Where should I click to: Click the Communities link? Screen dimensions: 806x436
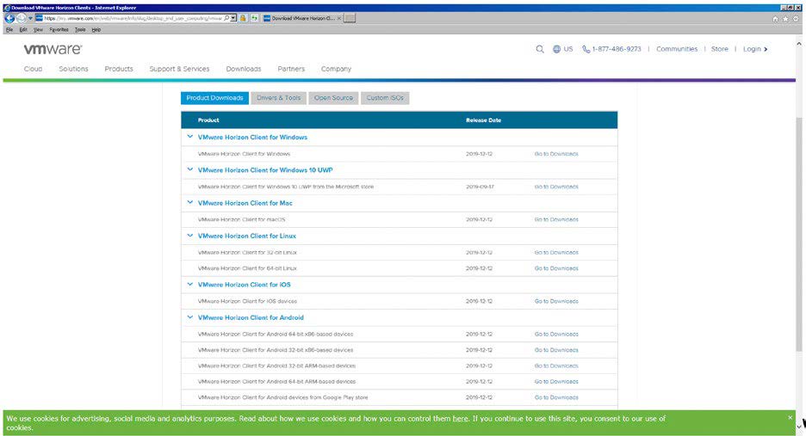pyautogui.click(x=677, y=49)
